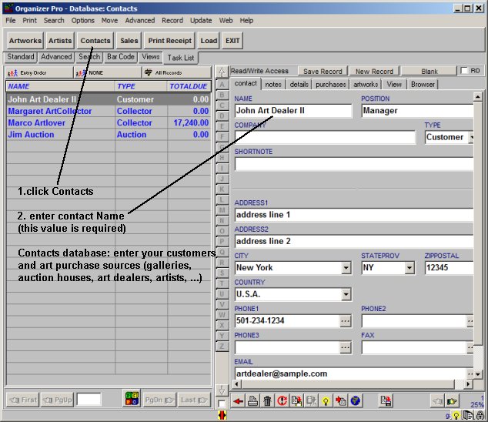Click the red circular refresh icon

[282, 401]
